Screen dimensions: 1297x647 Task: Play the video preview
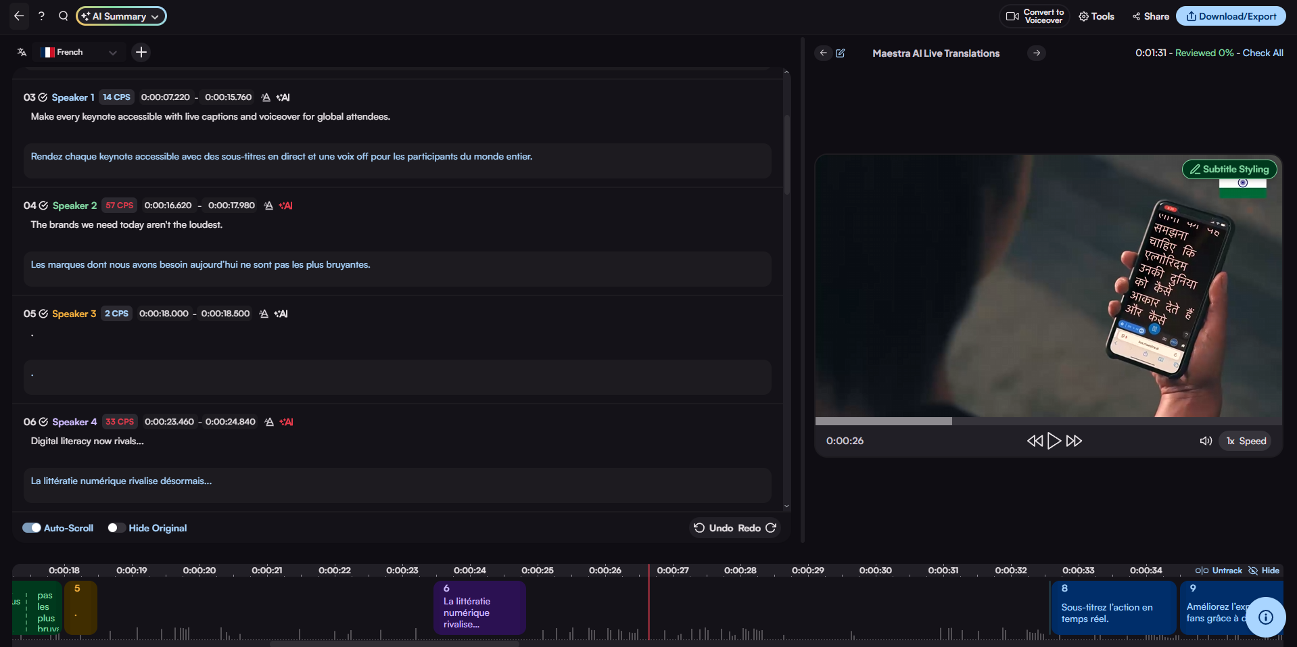click(1054, 441)
